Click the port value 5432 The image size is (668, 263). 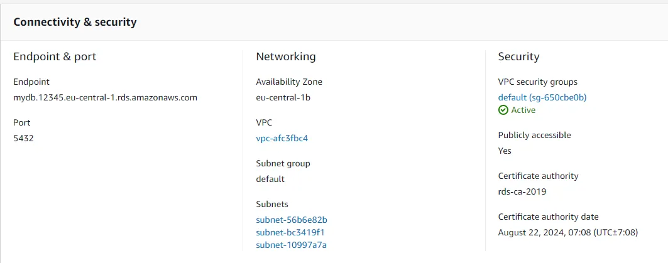coord(23,138)
